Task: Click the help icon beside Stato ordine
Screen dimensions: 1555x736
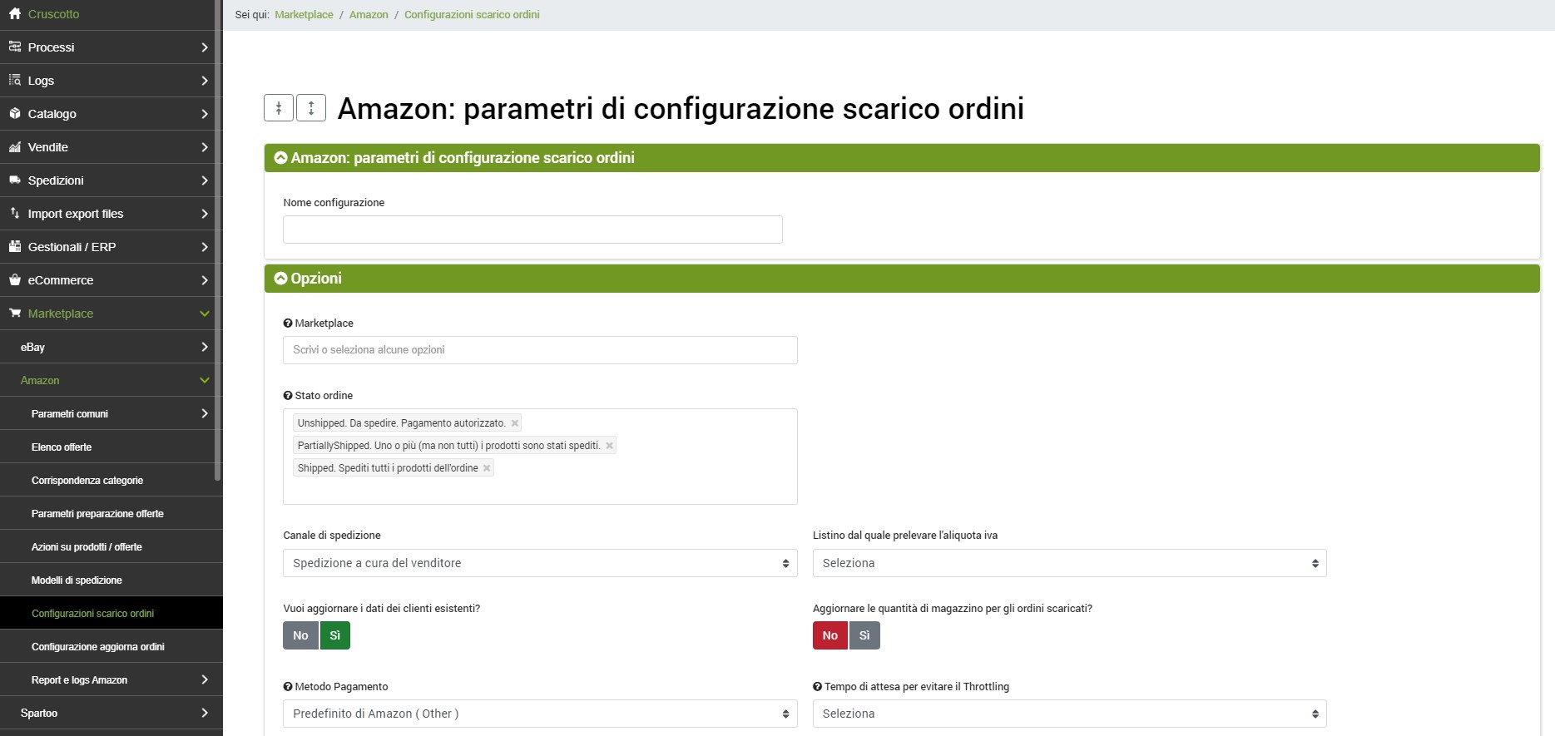Action: point(288,396)
